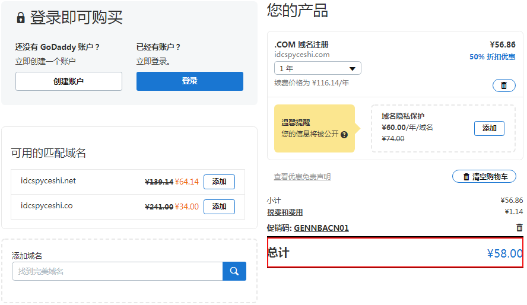Image resolution: width=527 pixels, height=305 pixels.
Task: Click the ¥60.00/年/域名 privacy price
Action: [x=407, y=128]
